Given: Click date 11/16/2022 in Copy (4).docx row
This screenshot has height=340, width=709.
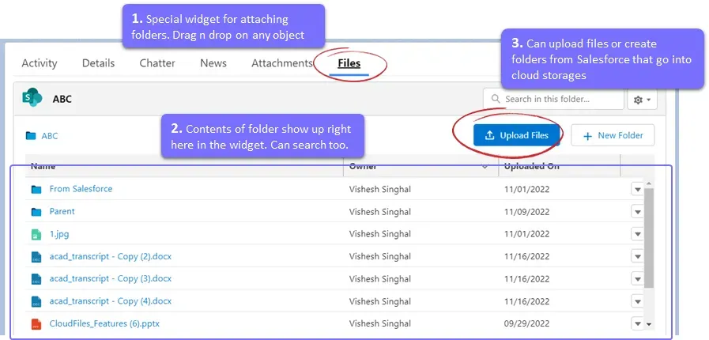Looking at the screenshot, I should tap(526, 301).
